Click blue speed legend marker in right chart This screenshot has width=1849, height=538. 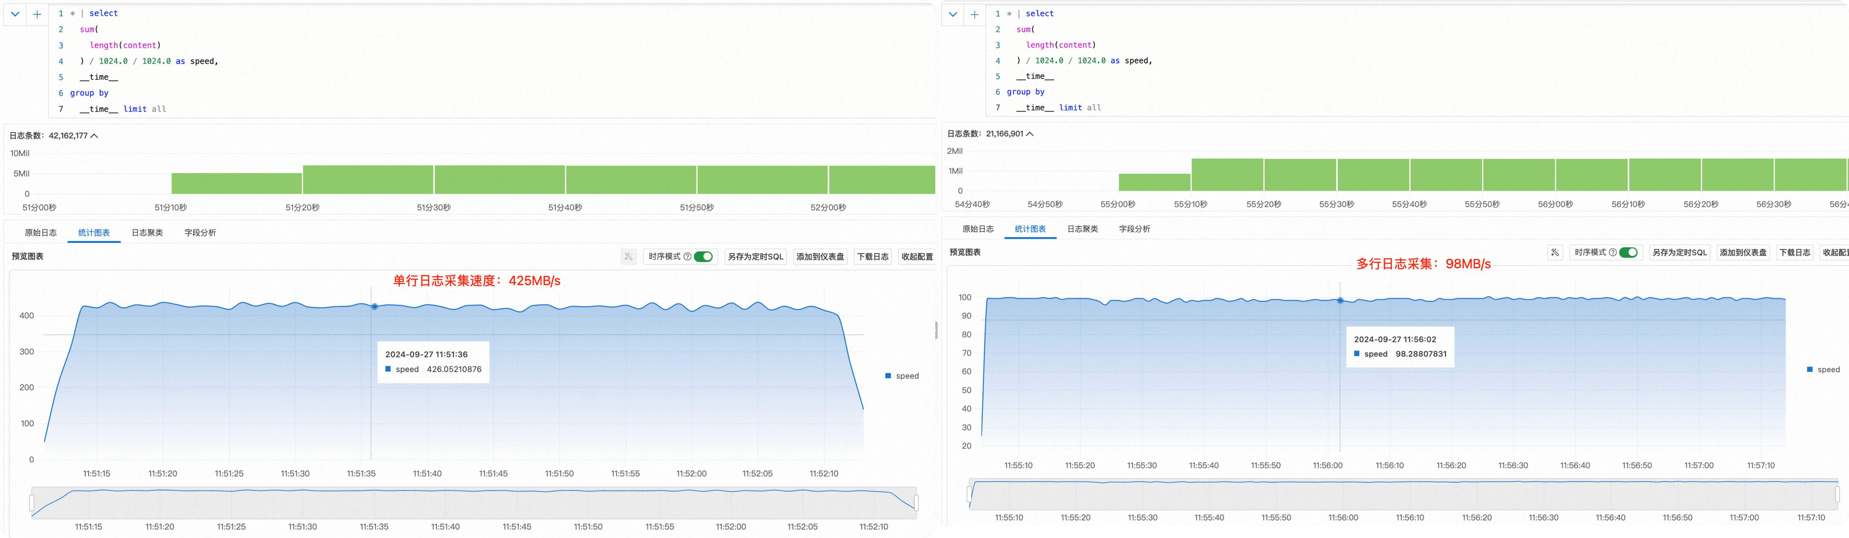pos(1809,370)
